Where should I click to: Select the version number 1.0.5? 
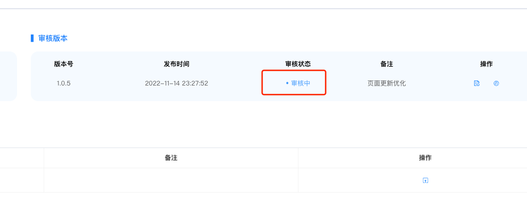[63, 83]
